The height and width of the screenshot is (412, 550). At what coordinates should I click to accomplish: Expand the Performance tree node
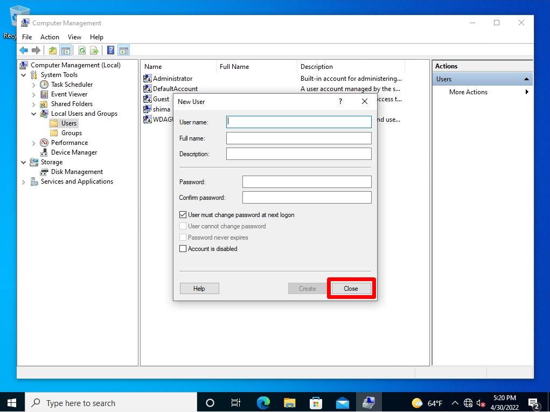34,143
